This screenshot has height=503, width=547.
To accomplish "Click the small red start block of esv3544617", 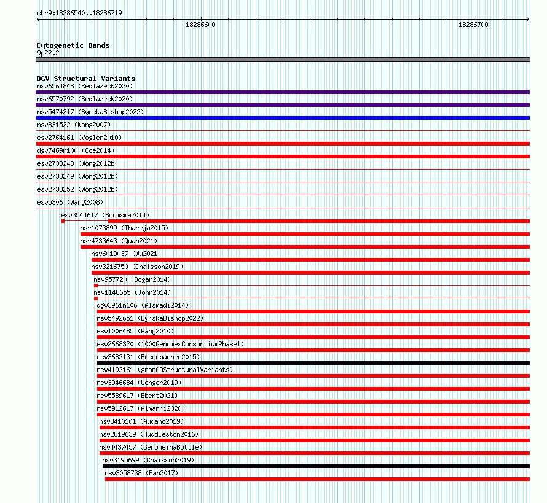I will (x=63, y=221).
